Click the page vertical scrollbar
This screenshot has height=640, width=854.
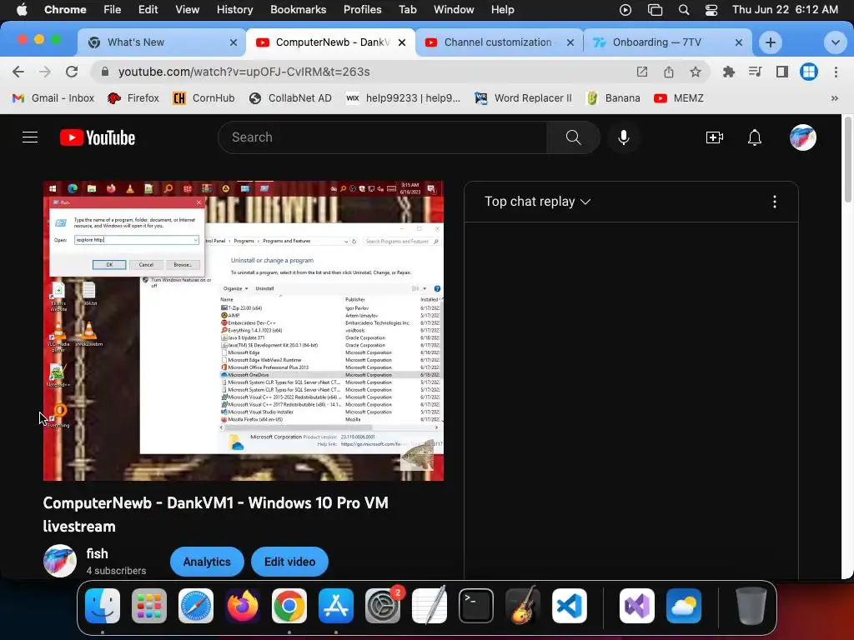point(847,157)
